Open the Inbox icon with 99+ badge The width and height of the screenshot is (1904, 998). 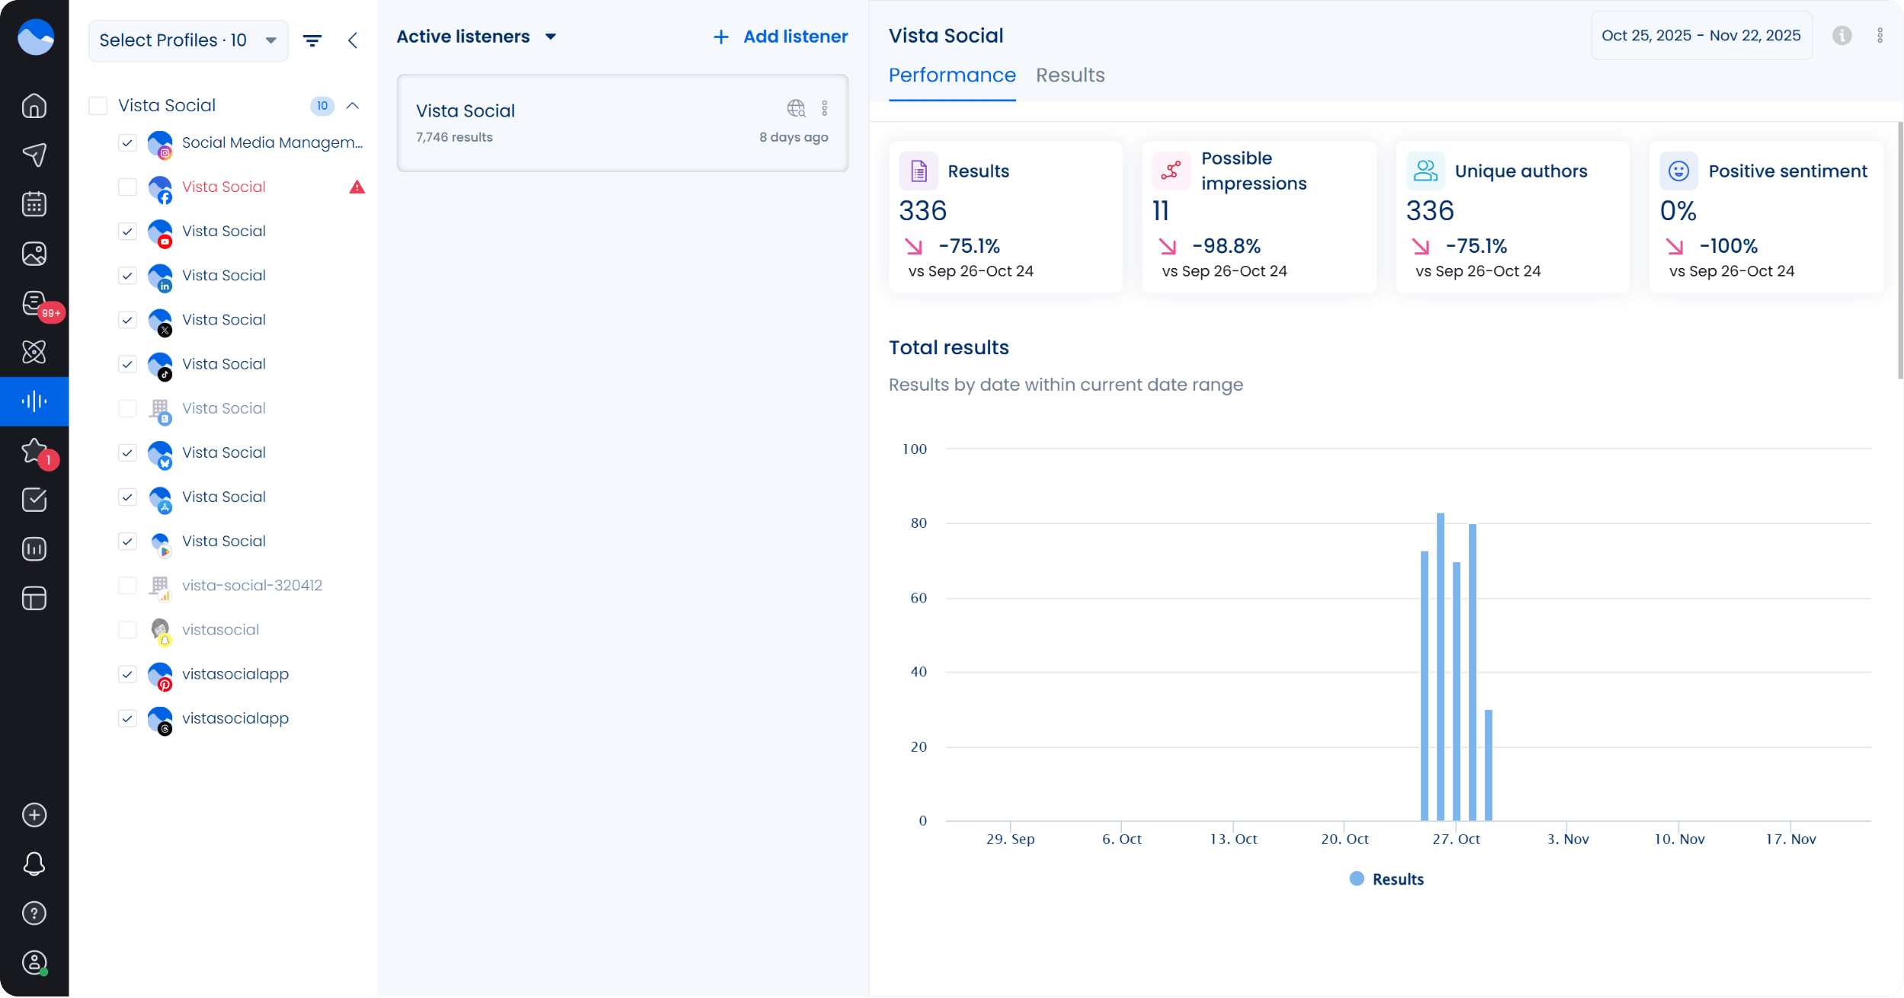click(x=34, y=303)
